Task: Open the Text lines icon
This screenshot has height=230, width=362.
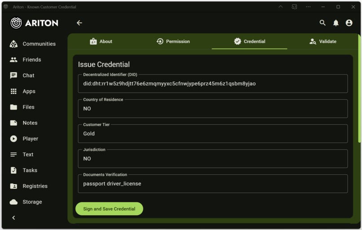Action: click(13, 155)
